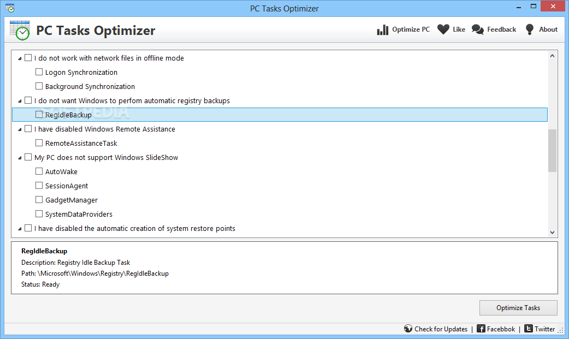Select the Like header label

(459, 29)
